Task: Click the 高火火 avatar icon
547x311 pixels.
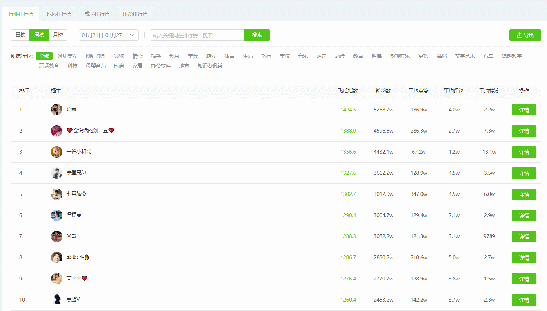Action: [x=56, y=279]
